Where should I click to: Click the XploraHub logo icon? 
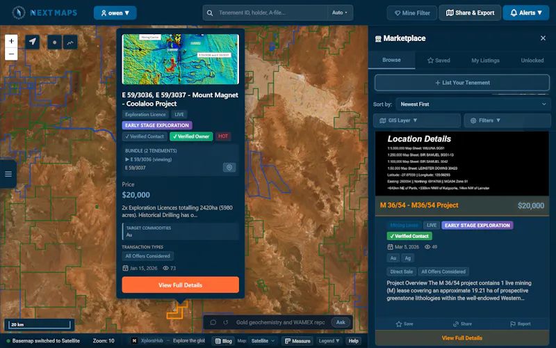click(x=134, y=340)
